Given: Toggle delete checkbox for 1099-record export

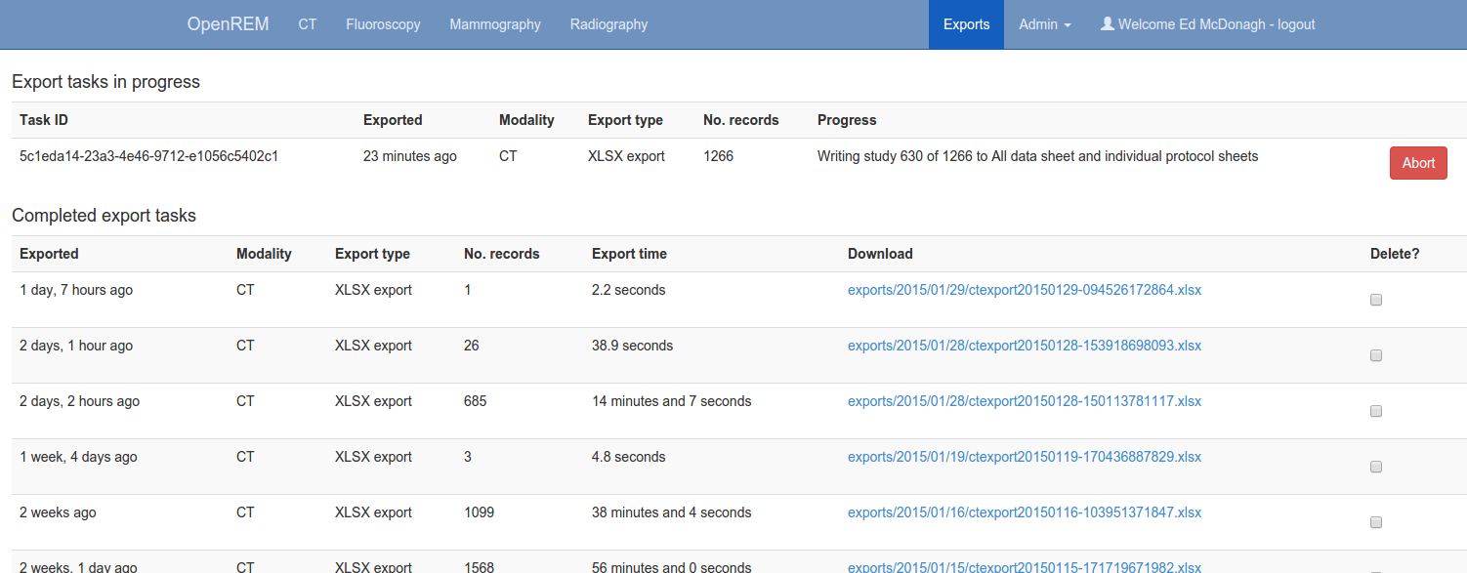Looking at the screenshot, I should 1376,523.
